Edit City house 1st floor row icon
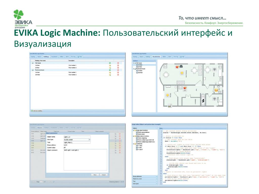The width and height of the screenshot is (259, 194). [x=110, y=66]
